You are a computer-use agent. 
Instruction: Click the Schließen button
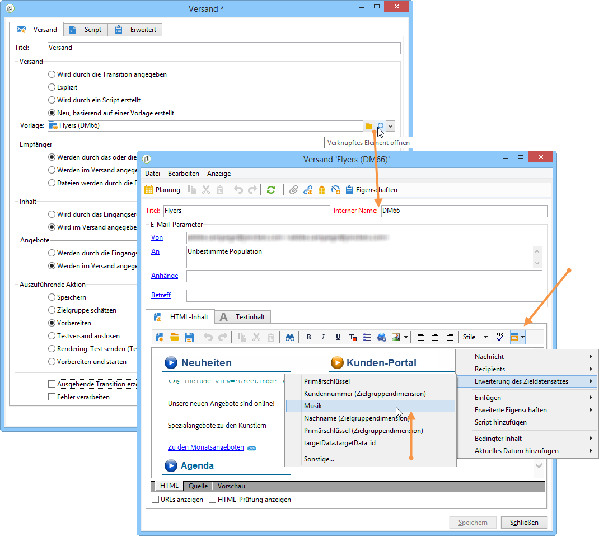524,523
